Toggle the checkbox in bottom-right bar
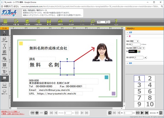This screenshot has height=118, width=164. [x=157, y=113]
